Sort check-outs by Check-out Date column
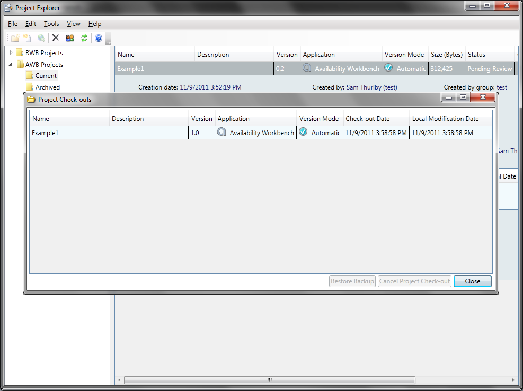Viewport: 523px width, 391px height. point(375,119)
